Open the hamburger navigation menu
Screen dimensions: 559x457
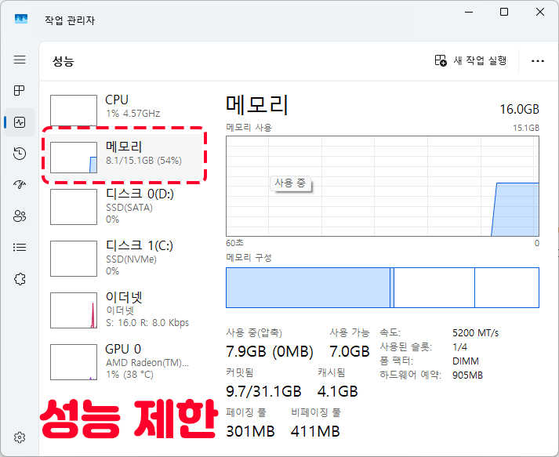pos(20,60)
